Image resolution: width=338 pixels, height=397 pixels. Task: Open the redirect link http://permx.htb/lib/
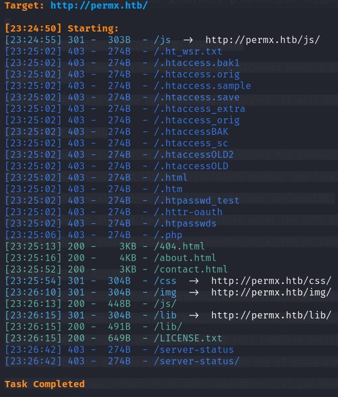[x=271, y=316]
